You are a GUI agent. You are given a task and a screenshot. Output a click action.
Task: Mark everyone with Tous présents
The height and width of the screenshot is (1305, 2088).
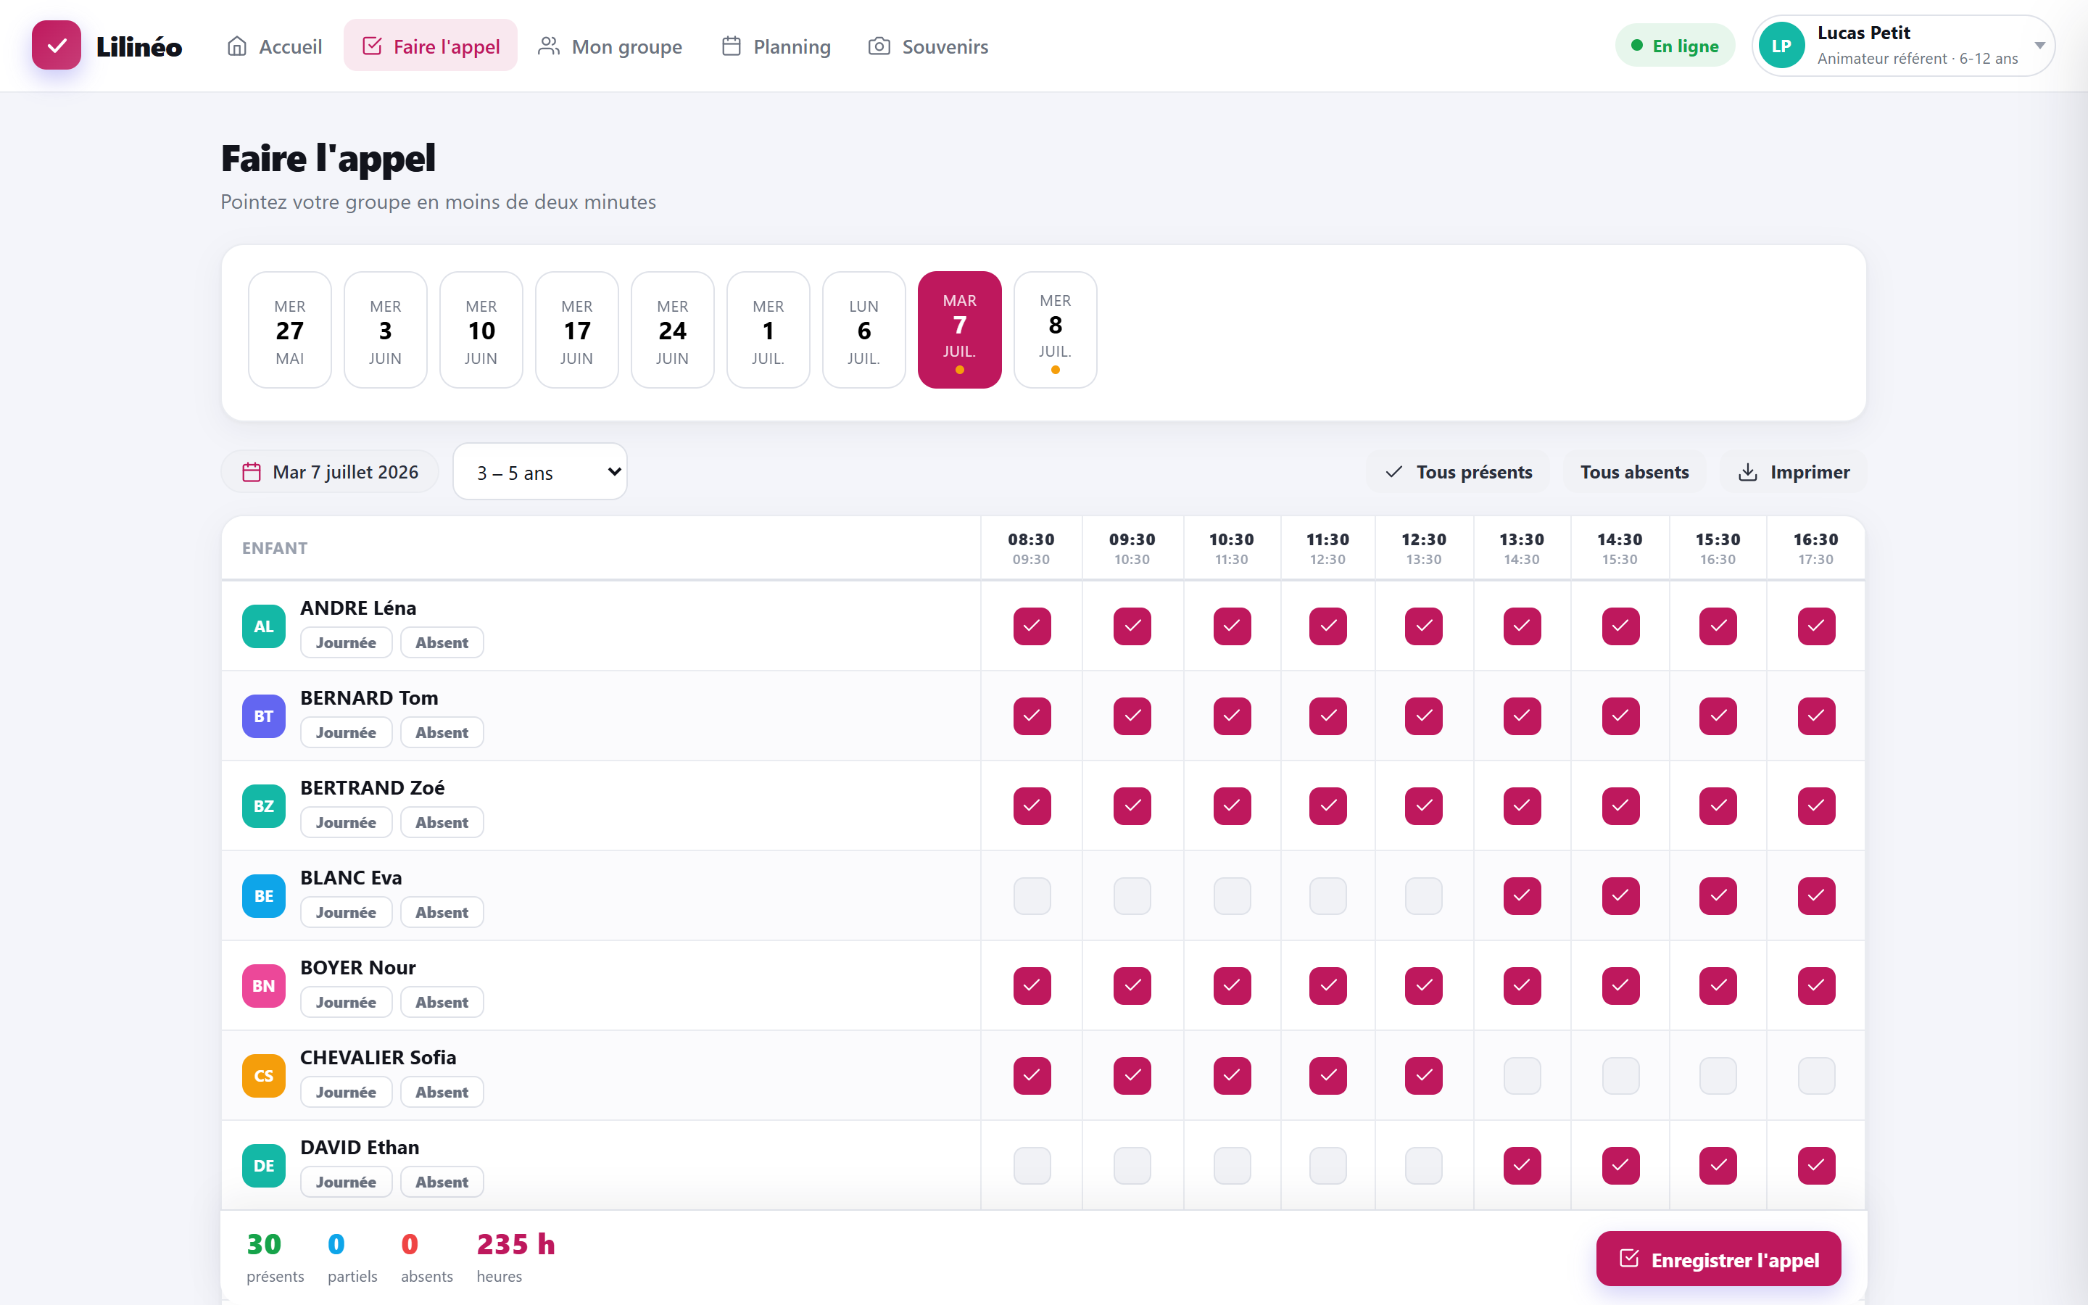[x=1458, y=472]
